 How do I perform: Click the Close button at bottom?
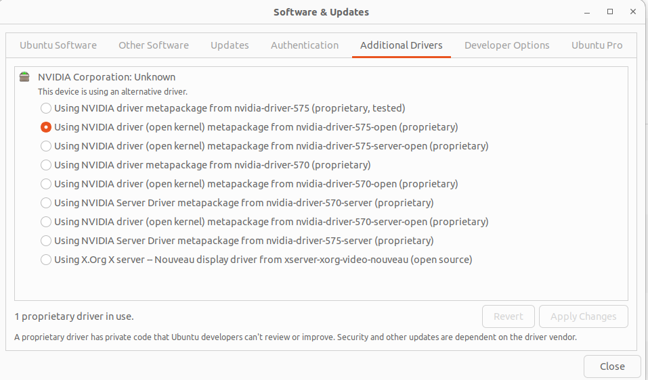[x=612, y=366]
